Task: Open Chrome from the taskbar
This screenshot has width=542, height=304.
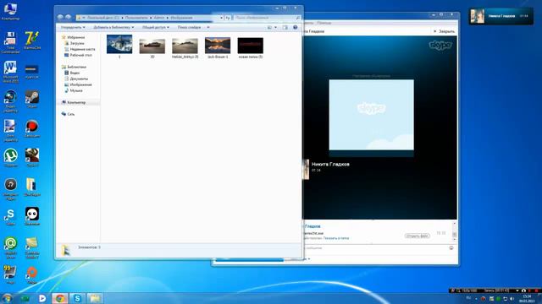Action: click(60, 298)
